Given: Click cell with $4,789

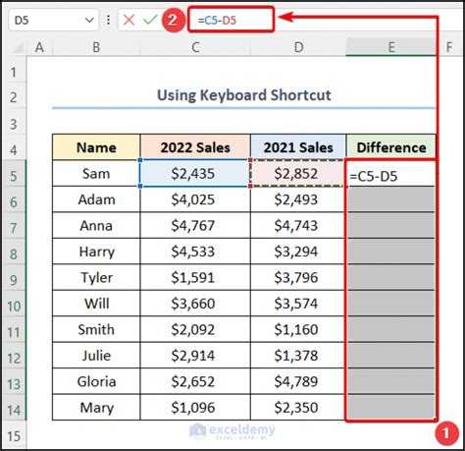Looking at the screenshot, I should click(x=298, y=381).
